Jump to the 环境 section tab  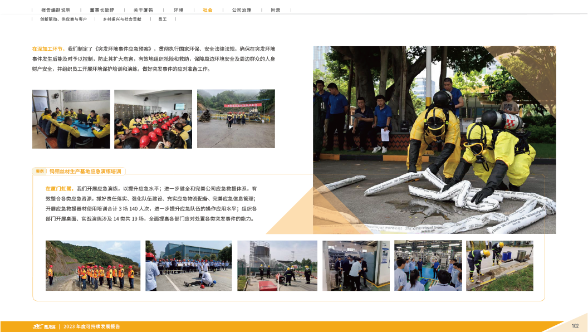[178, 10]
